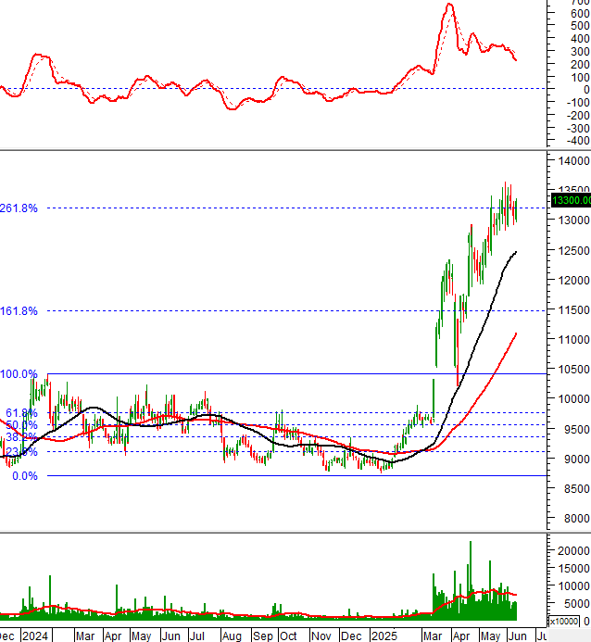591x642 pixels.
Task: Select the 300 indicator axis value
Action: (x=580, y=52)
